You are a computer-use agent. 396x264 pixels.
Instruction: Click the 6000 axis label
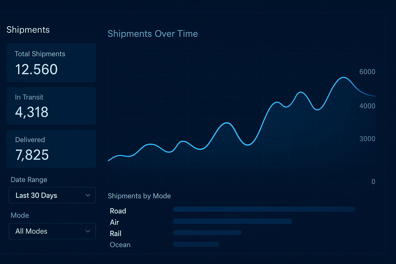(367, 72)
